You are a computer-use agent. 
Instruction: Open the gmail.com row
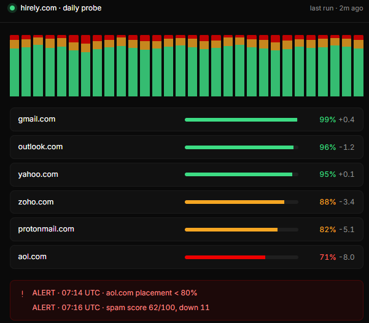(187, 119)
